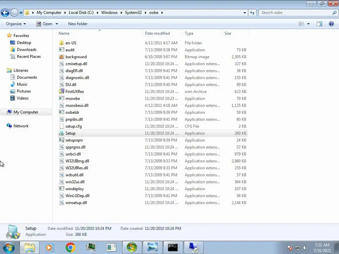Select Favorites in navigation pane
339x254 pixels.
[x=21, y=36]
